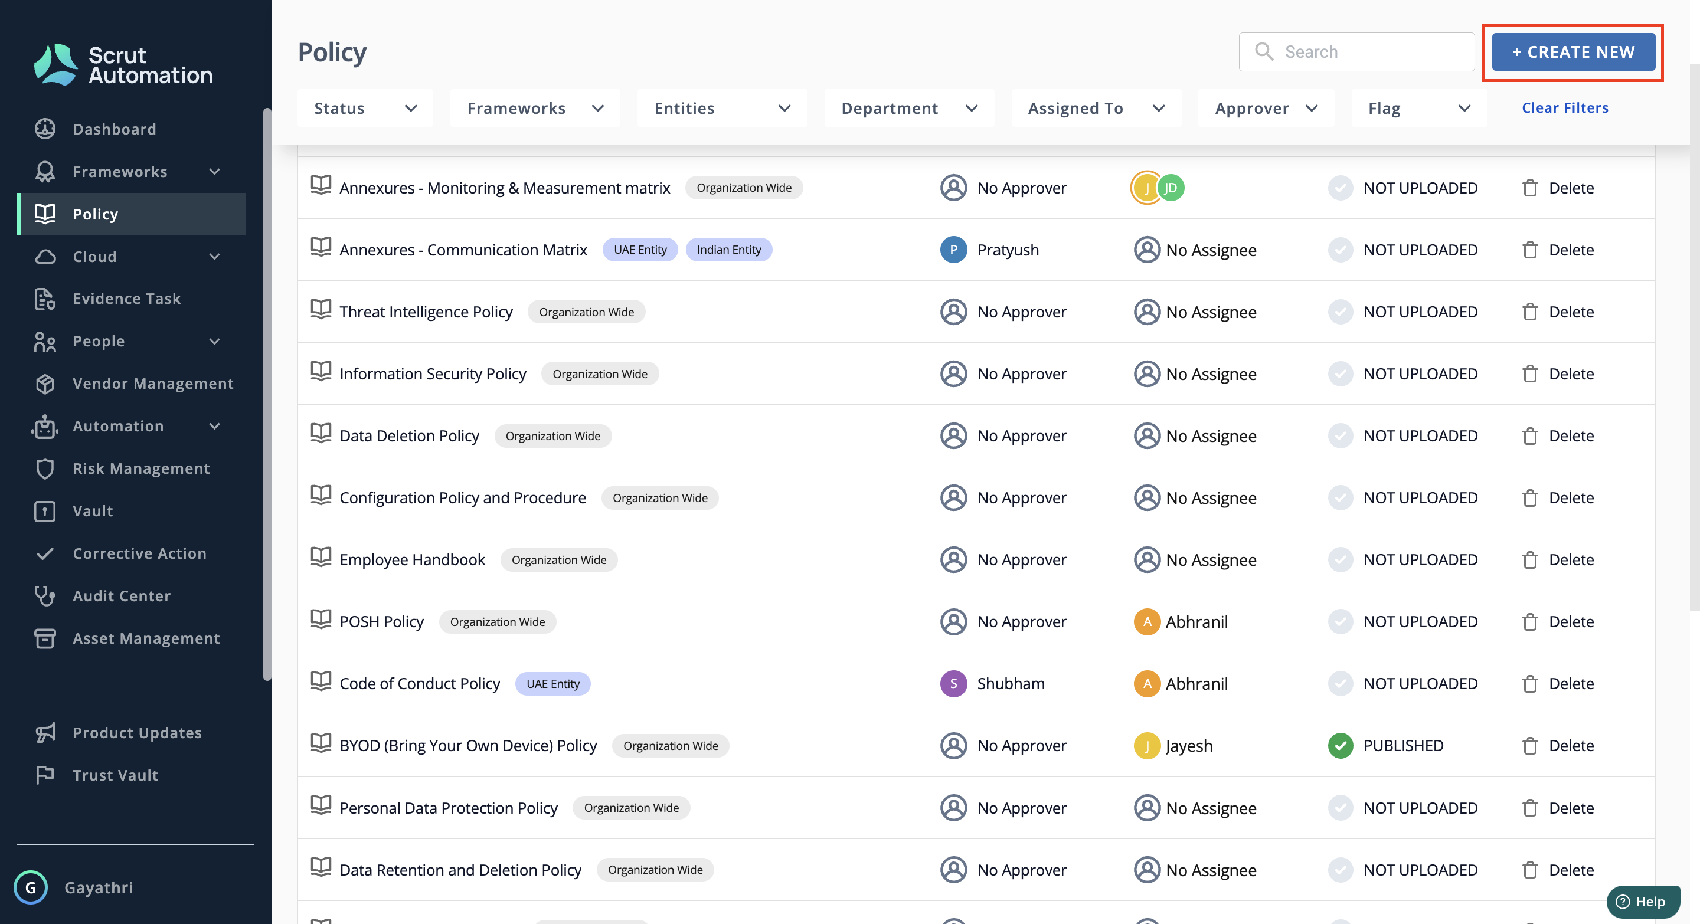Open the Approver filter dropdown

point(1266,107)
